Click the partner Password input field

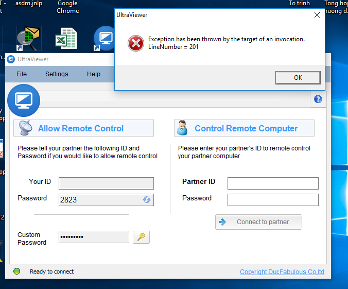tap(273, 200)
